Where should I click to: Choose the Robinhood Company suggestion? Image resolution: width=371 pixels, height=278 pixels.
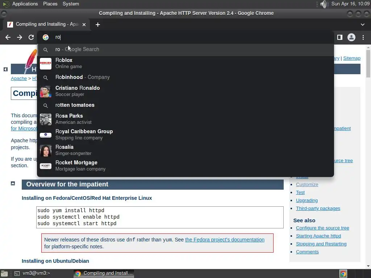(185, 77)
